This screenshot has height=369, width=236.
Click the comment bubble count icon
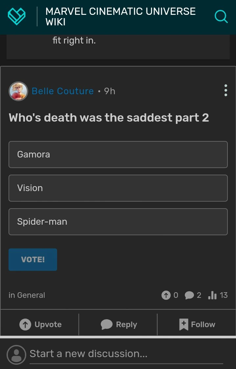(189, 295)
